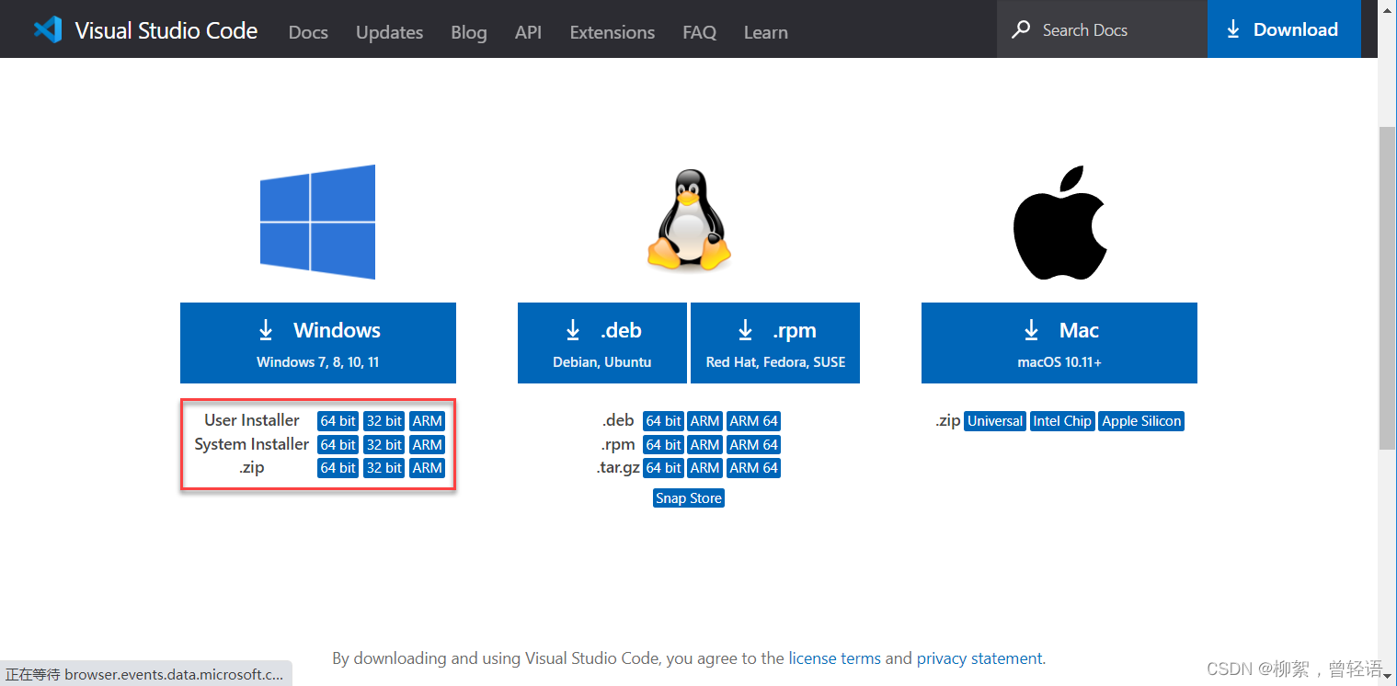Click the download arrow icon in the header's Download button
The image size is (1397, 686).
tap(1233, 29)
